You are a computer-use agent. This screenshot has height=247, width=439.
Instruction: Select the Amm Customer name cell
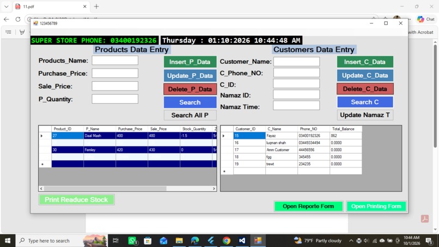(x=282, y=150)
